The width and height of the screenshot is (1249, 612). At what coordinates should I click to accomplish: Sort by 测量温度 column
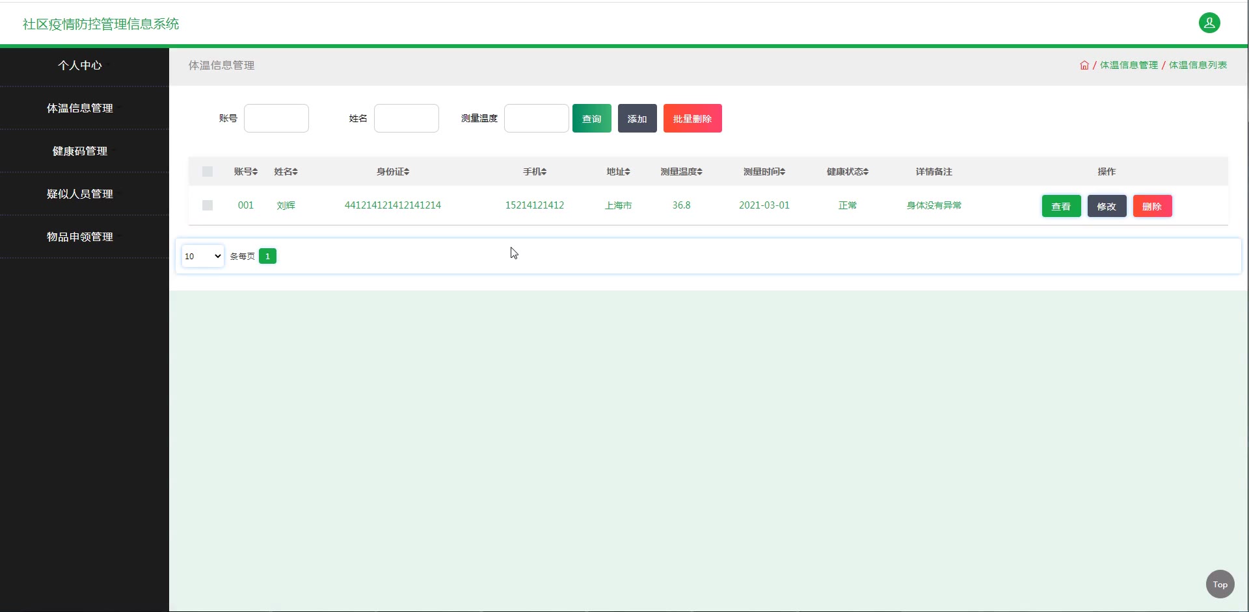click(681, 172)
